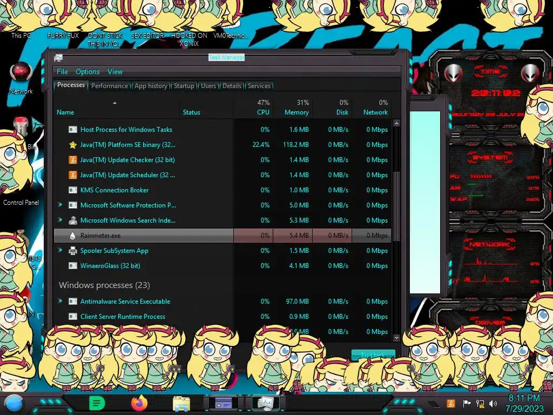Click the Client Server Runtime Process icon

pos(73,317)
